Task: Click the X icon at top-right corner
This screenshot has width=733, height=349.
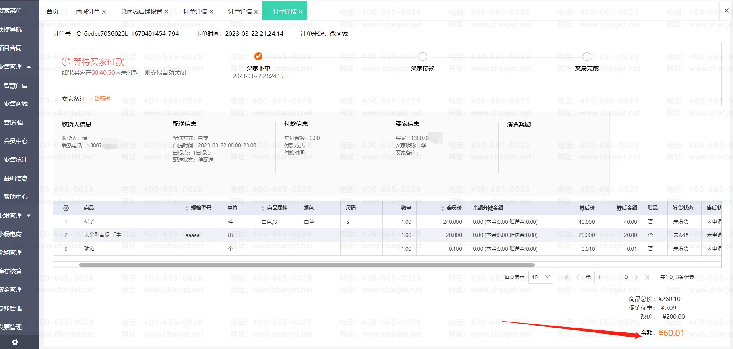Action: [x=726, y=11]
